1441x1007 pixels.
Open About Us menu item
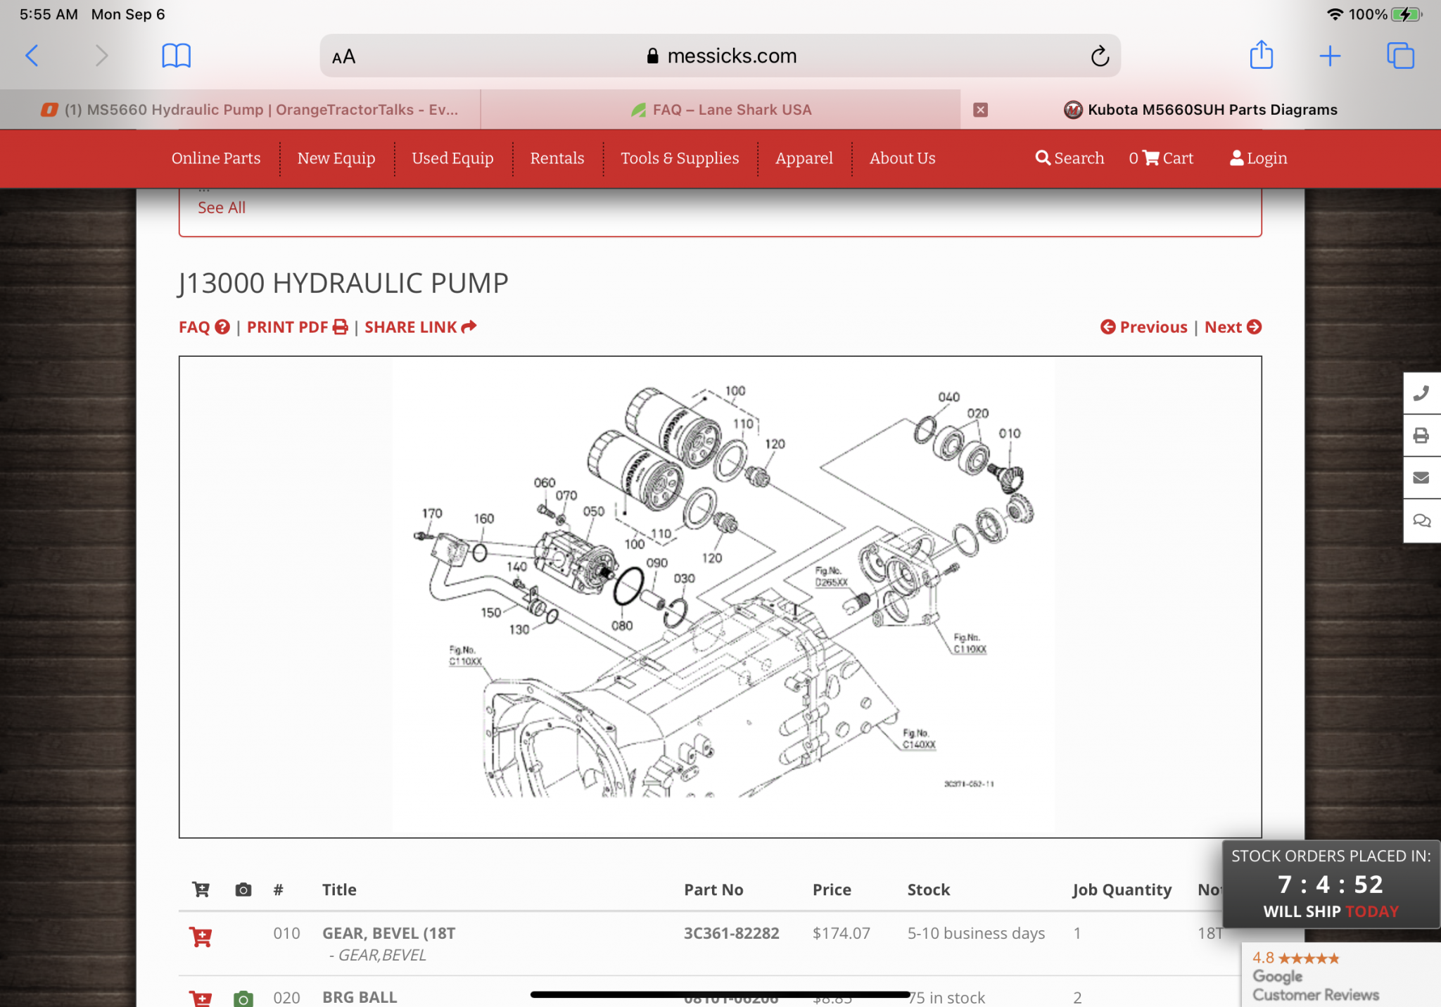click(903, 158)
